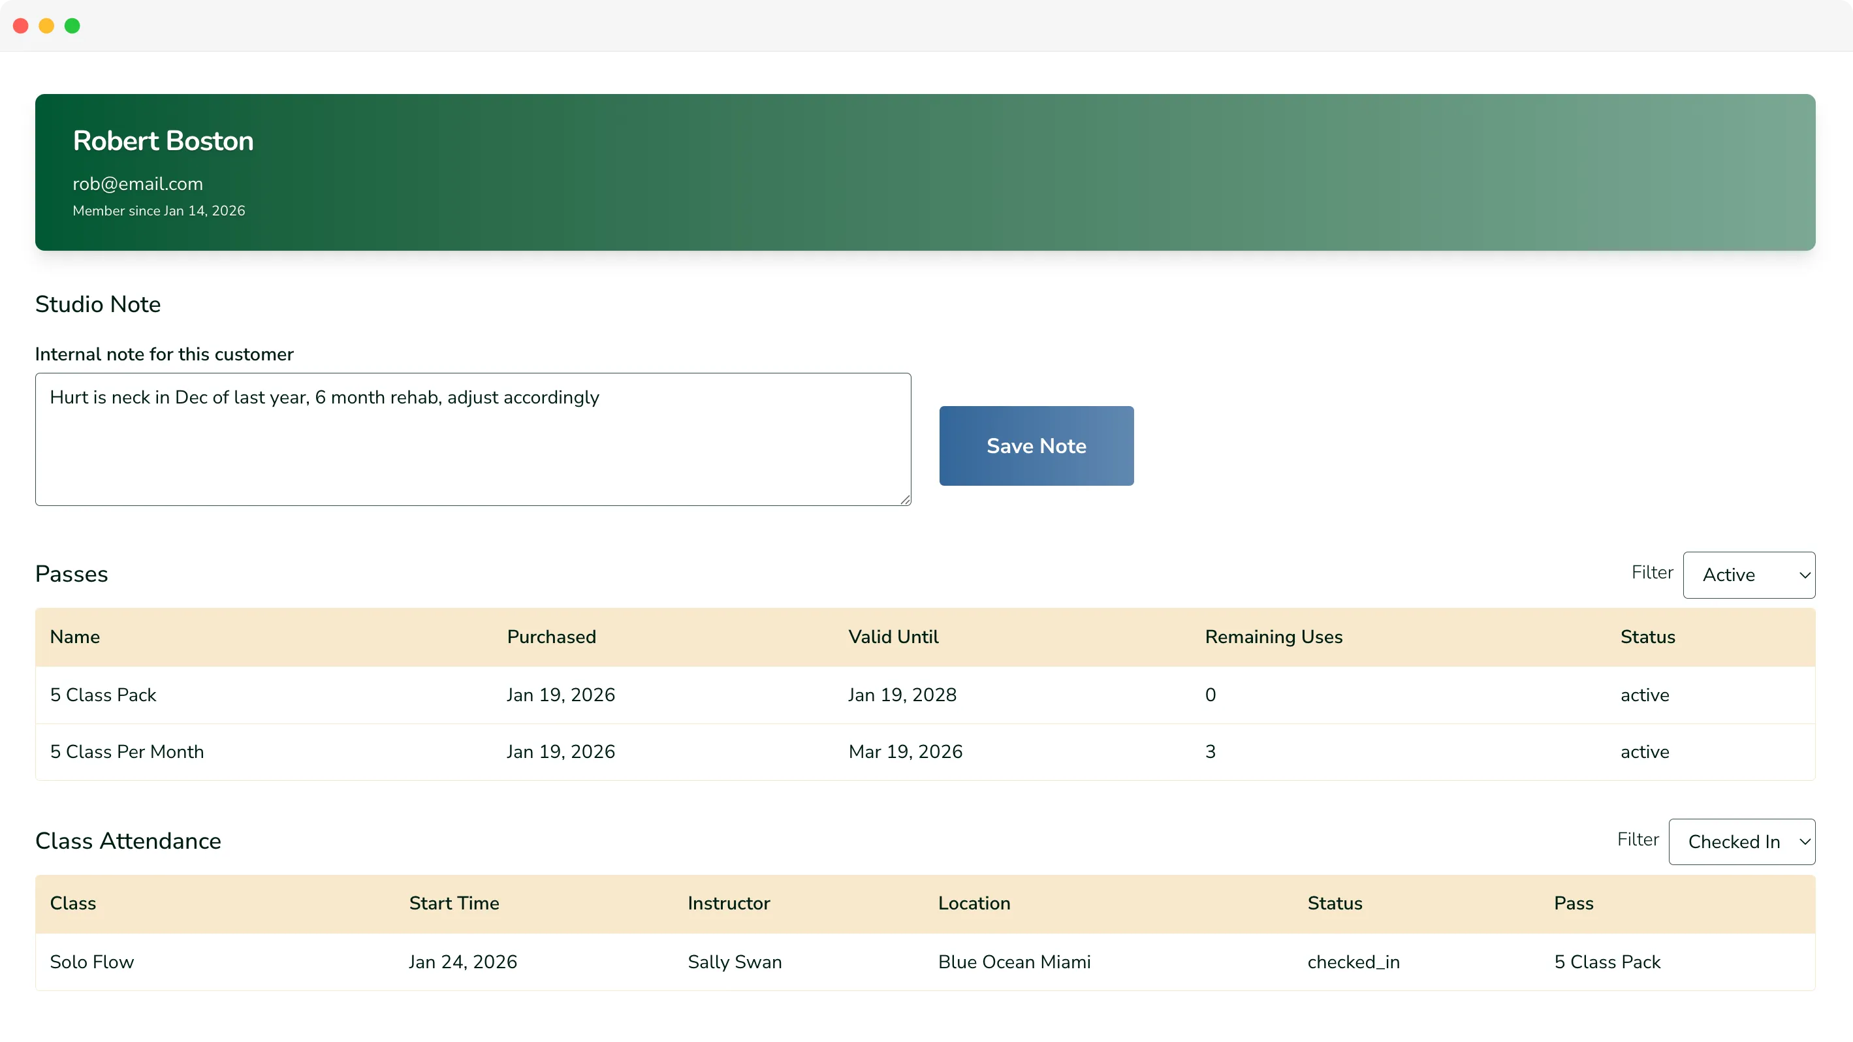Click the internal note text field
Image resolution: width=1853 pixels, height=1042 pixels.
(x=473, y=439)
